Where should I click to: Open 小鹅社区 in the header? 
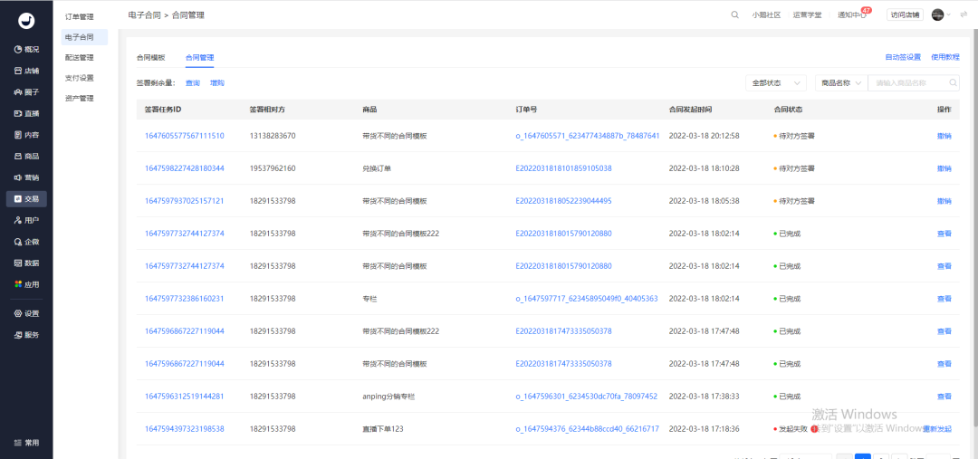coord(767,15)
